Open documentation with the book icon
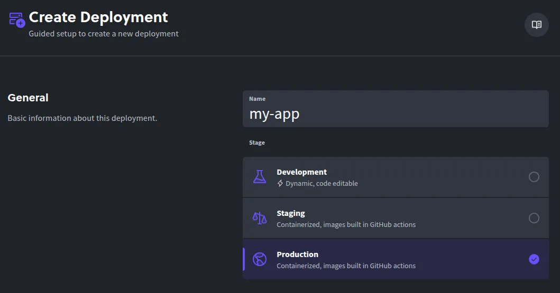Image resolution: width=560 pixels, height=293 pixels. pos(536,25)
